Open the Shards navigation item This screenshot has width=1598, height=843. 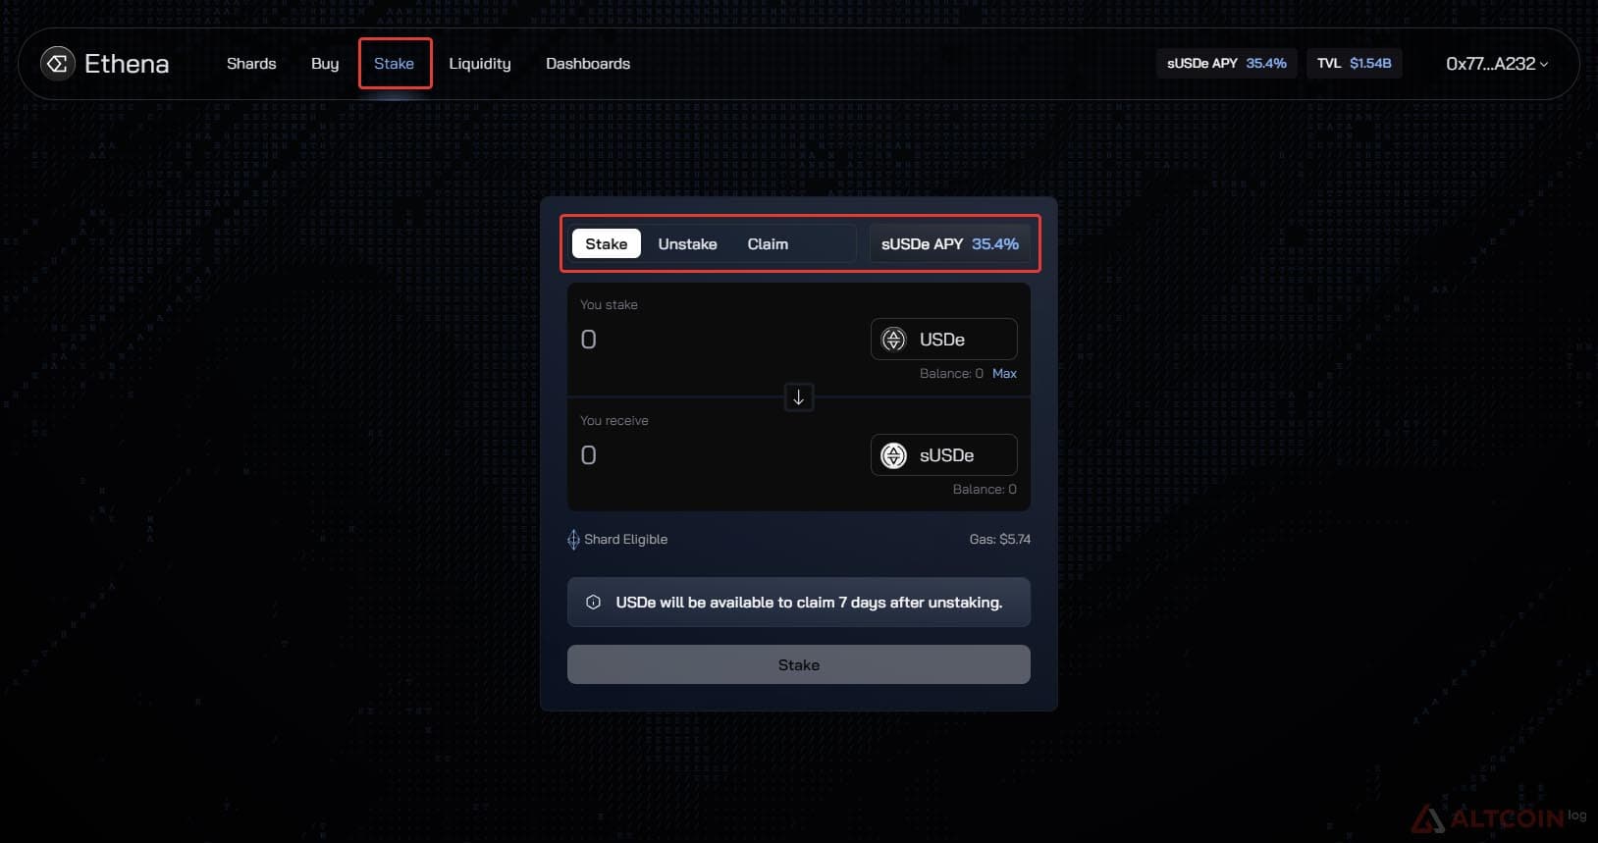251,64
